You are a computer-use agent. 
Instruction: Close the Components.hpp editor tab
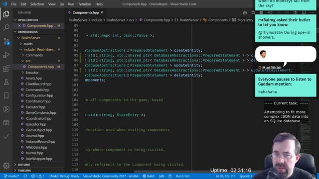tap(102, 12)
